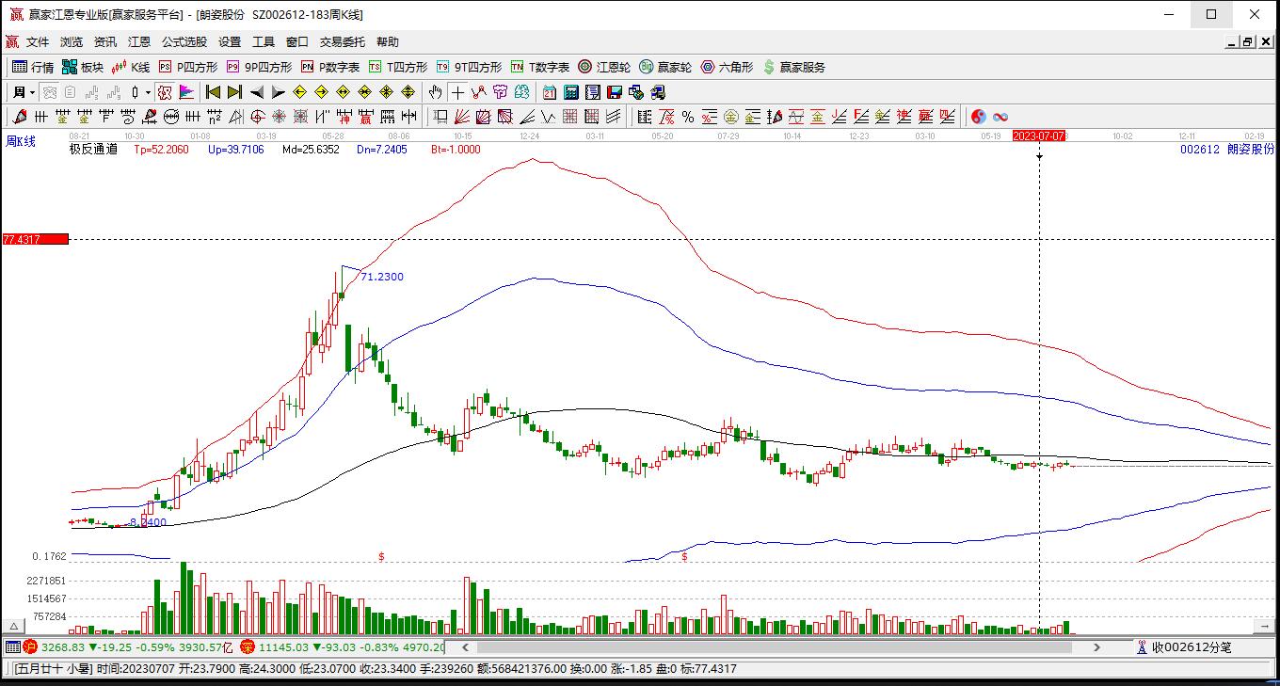Viewport: 1280px width, 686px height.
Task: Open 赢家服务 service page
Action: tap(794, 67)
